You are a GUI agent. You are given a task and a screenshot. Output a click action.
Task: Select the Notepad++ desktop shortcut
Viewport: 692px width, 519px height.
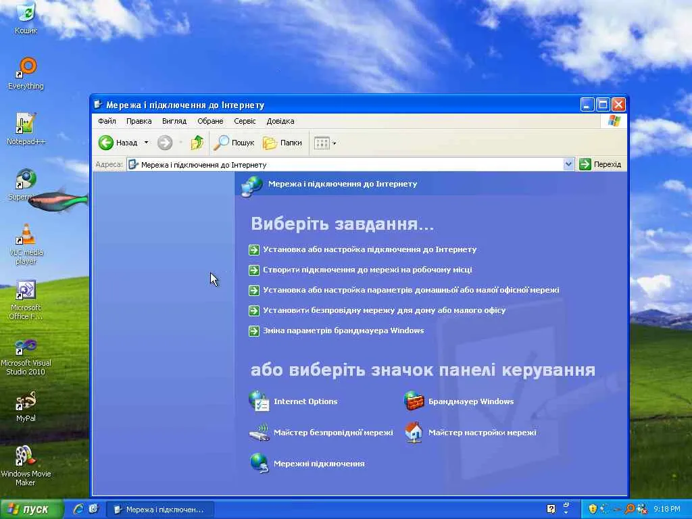point(26,129)
